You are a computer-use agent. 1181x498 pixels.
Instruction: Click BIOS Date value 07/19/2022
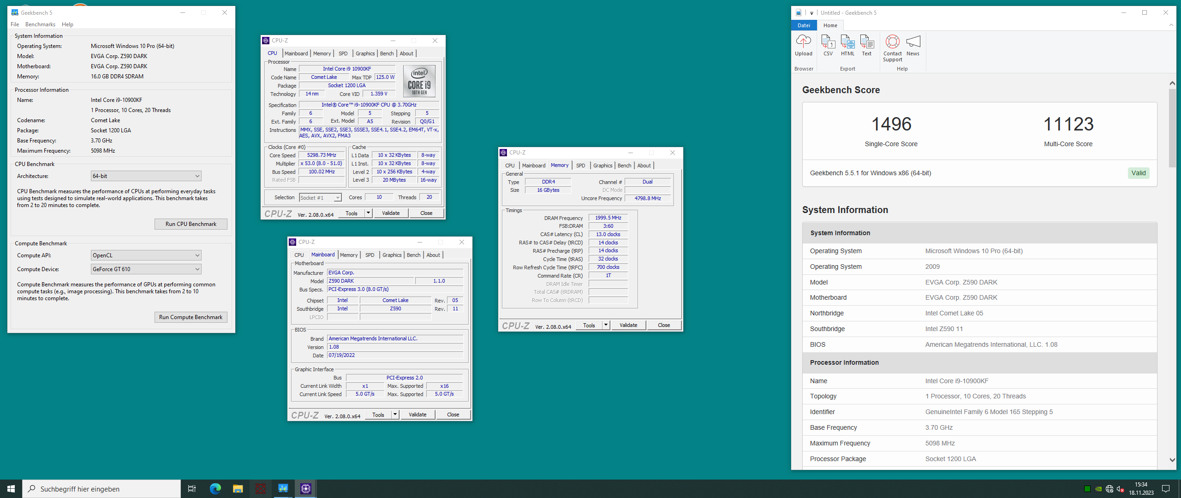(395, 356)
